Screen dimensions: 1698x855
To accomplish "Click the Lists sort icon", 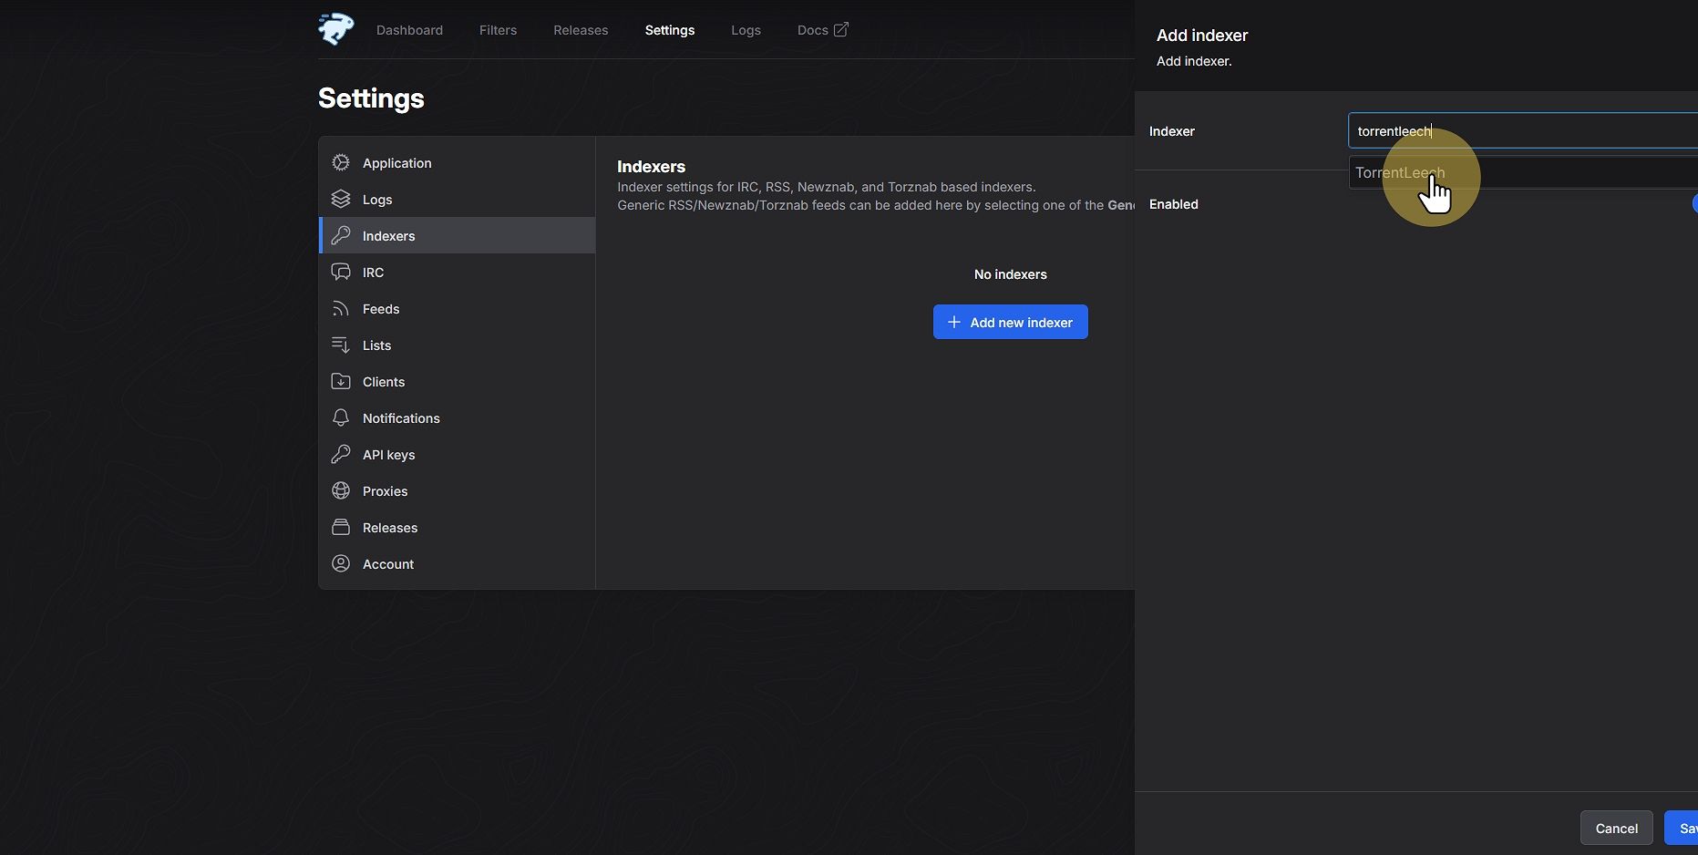I will pyautogui.click(x=341, y=345).
